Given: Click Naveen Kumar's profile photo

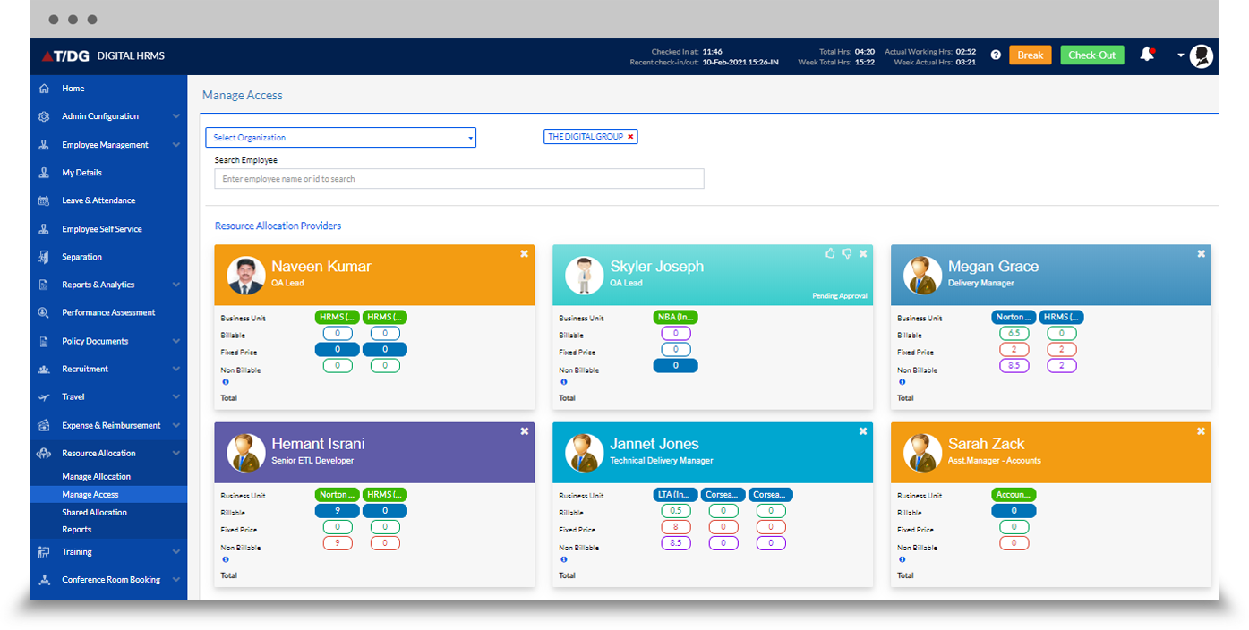Looking at the screenshot, I should [245, 276].
